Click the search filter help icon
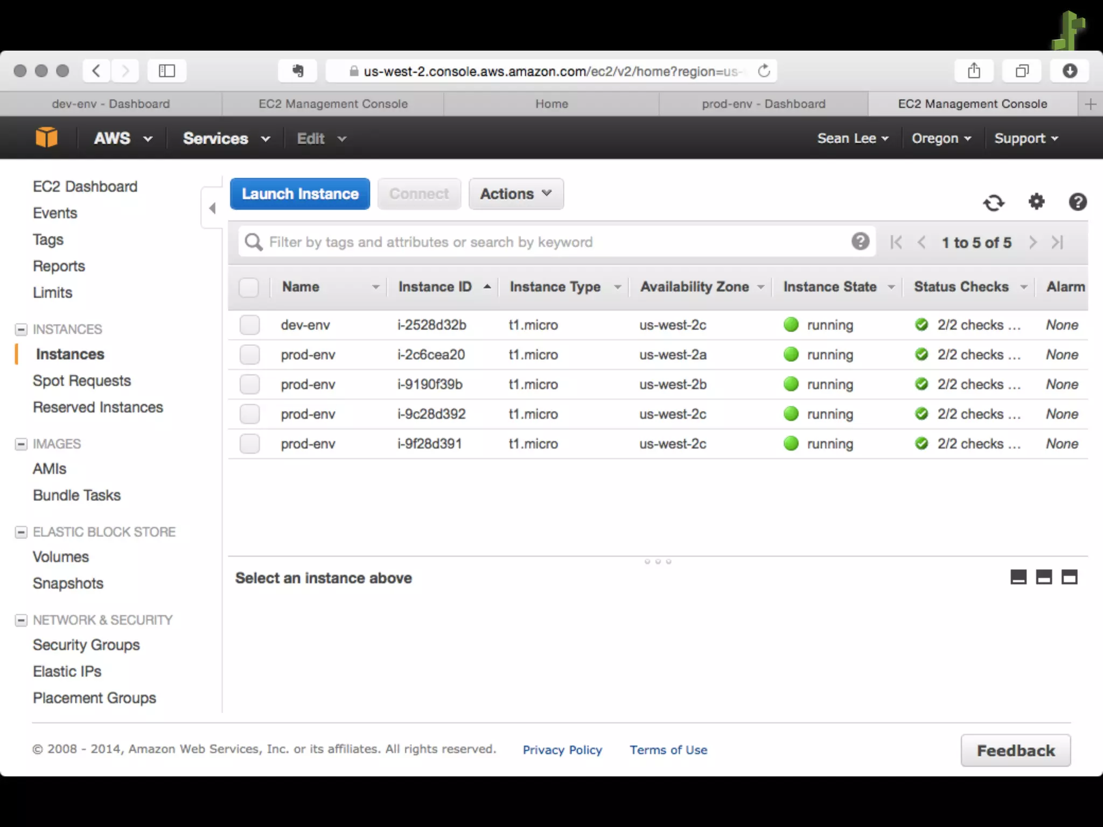 pos(860,241)
